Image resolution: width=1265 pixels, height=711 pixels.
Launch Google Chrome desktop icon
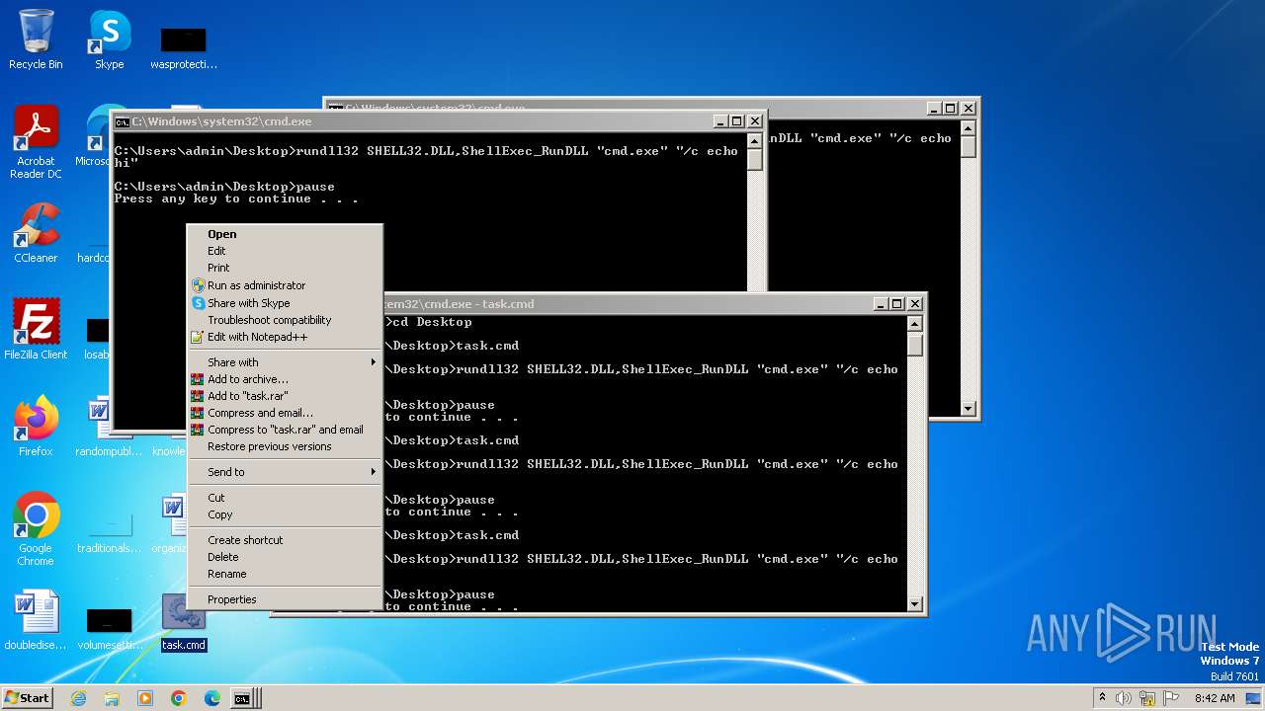36,530
